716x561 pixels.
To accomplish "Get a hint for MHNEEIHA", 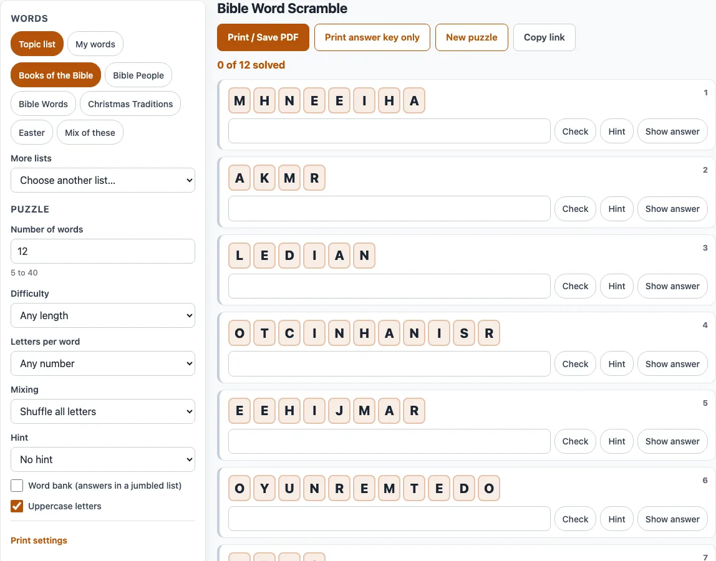I will (617, 131).
